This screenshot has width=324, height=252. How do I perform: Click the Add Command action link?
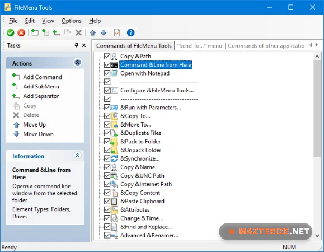pyautogui.click(x=43, y=77)
